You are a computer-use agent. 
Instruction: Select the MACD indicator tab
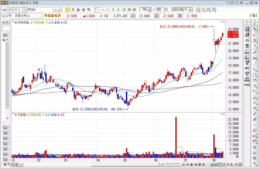point(247,46)
